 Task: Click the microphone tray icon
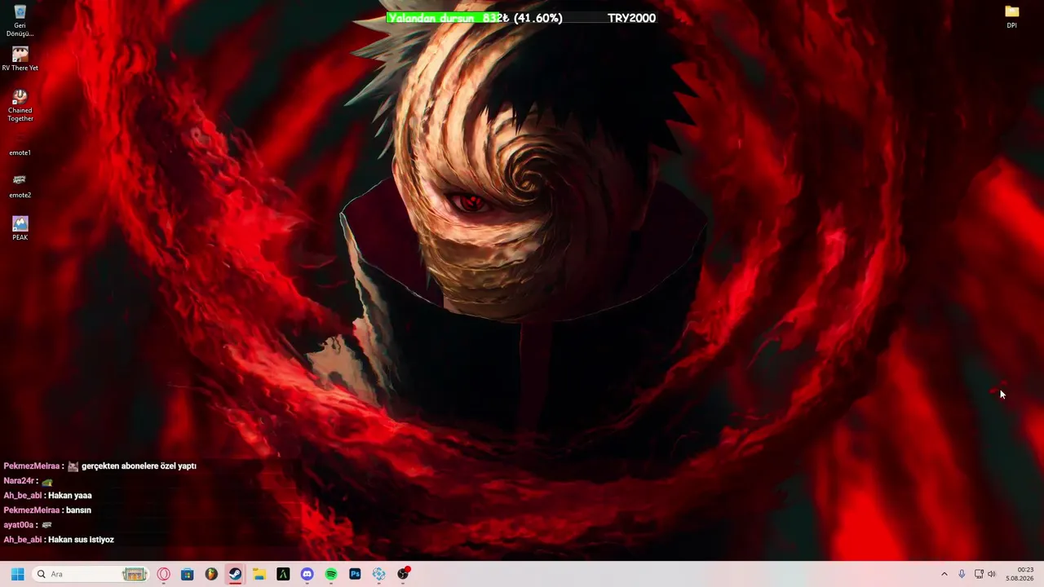tap(962, 574)
